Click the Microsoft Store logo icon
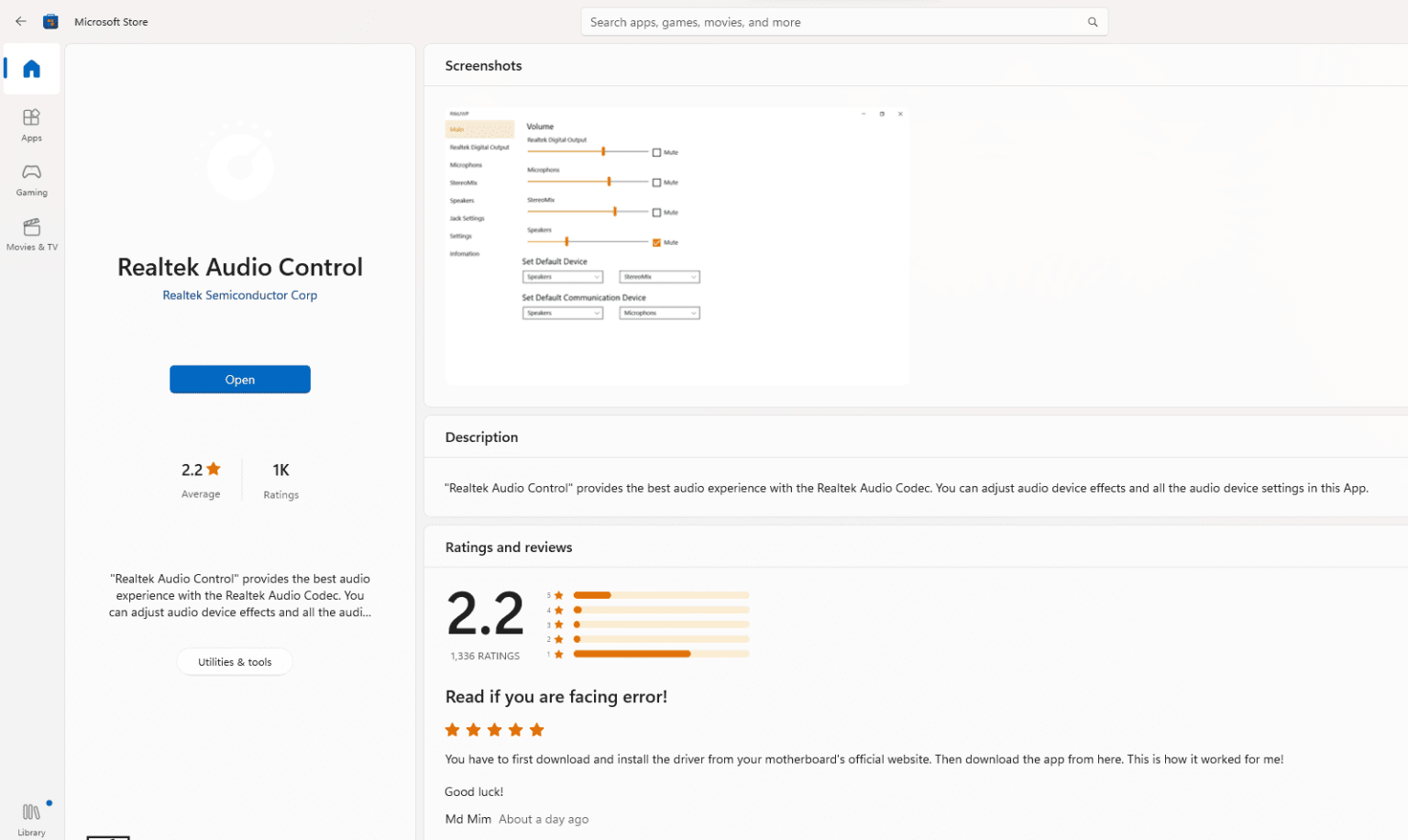1408x840 pixels. tap(50, 21)
